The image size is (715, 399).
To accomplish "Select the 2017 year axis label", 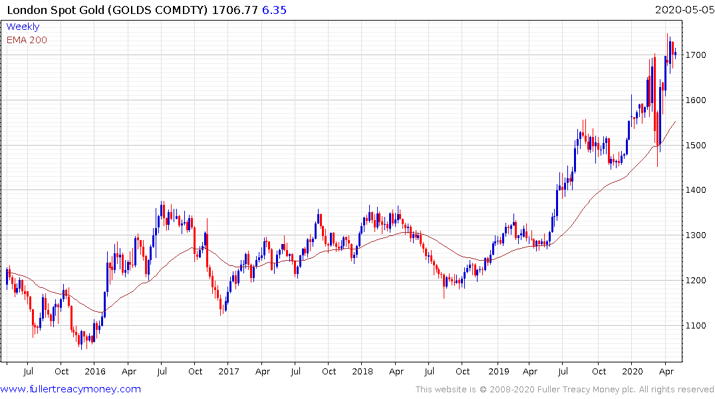I will coord(228,372).
